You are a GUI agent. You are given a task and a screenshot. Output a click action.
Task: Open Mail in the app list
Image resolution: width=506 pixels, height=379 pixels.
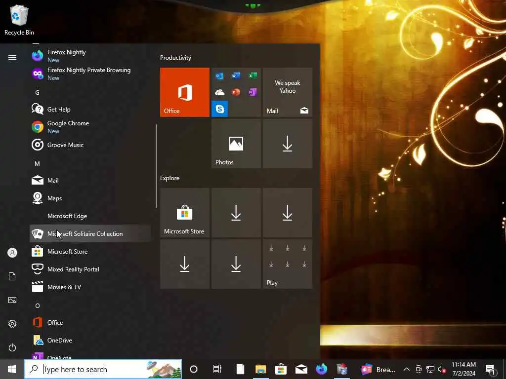[90, 180]
